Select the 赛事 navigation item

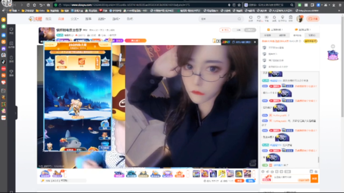(x=88, y=19)
